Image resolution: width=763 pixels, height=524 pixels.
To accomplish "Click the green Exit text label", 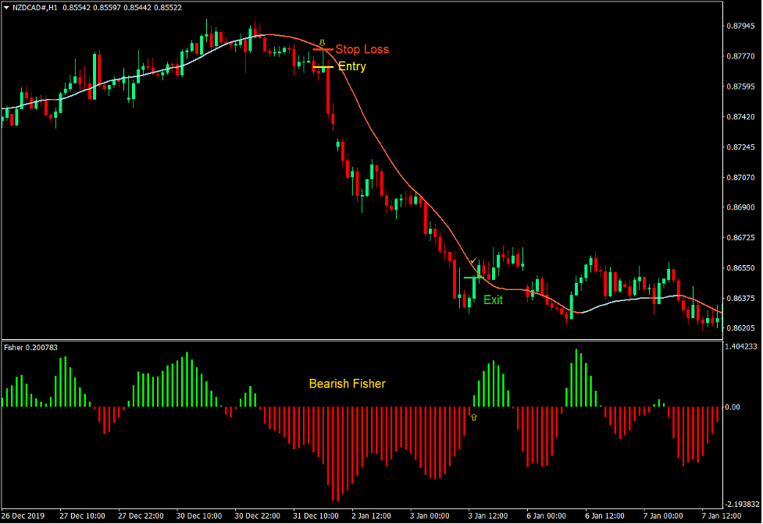I will point(493,299).
